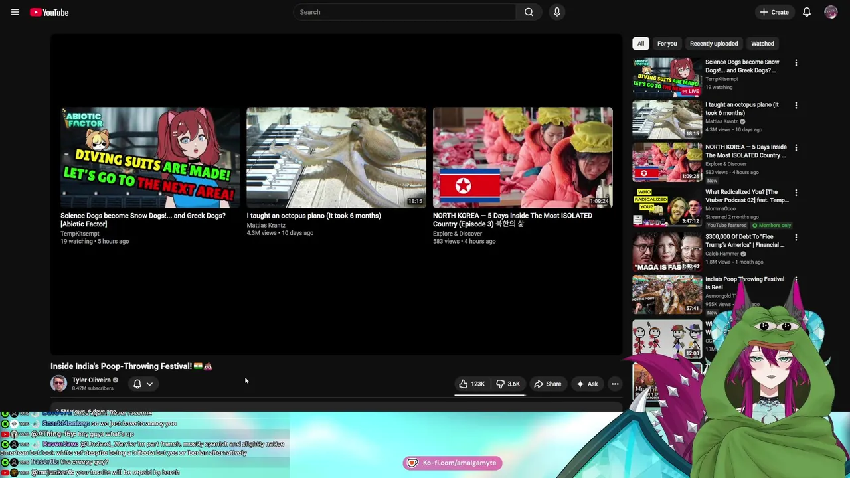Viewport: 850px width, 478px height.
Task: Open endscreen title I taught an octopus piano
Action: (x=313, y=216)
